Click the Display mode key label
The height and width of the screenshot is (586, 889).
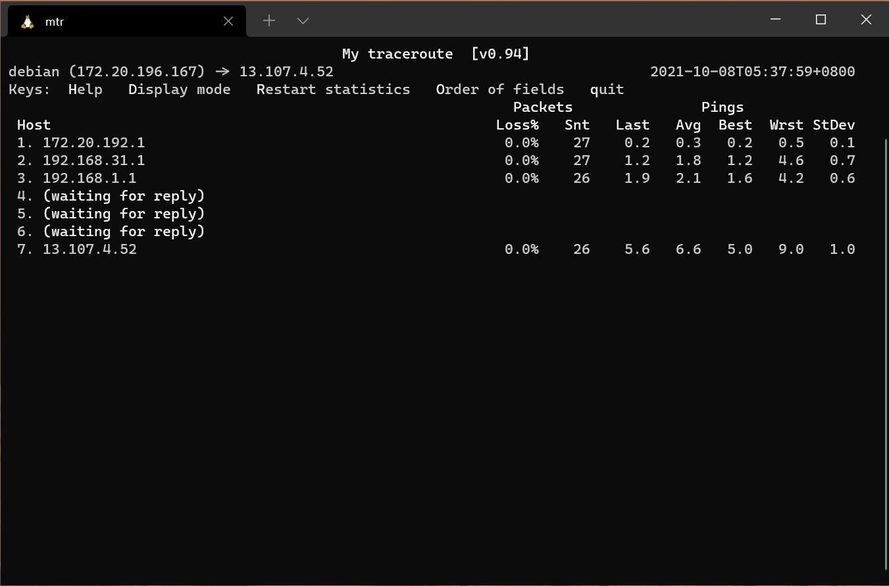click(179, 89)
